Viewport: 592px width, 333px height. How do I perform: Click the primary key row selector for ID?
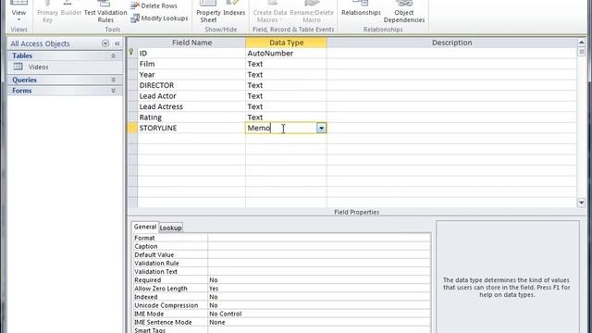(132, 53)
